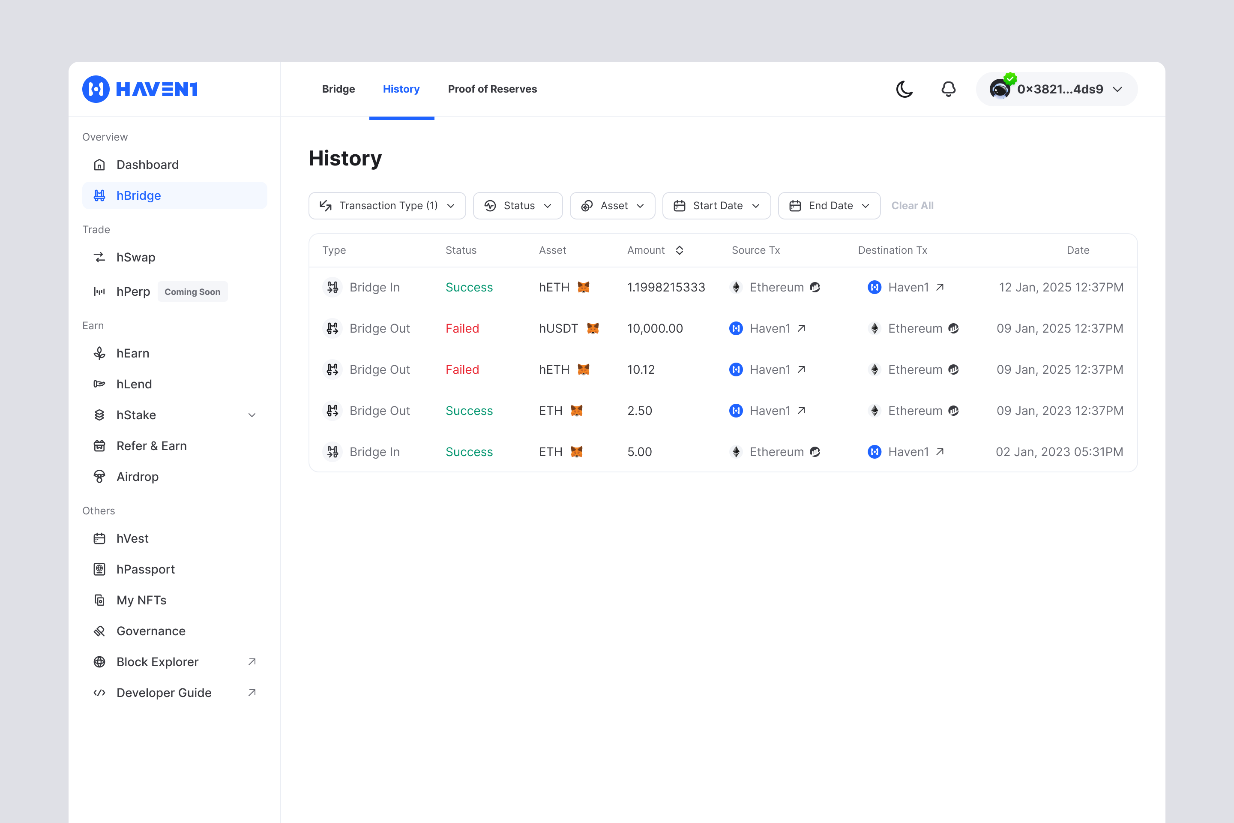Screen dimensions: 1234x823
Task: Open notifications from the bell icon
Action: [x=948, y=89]
